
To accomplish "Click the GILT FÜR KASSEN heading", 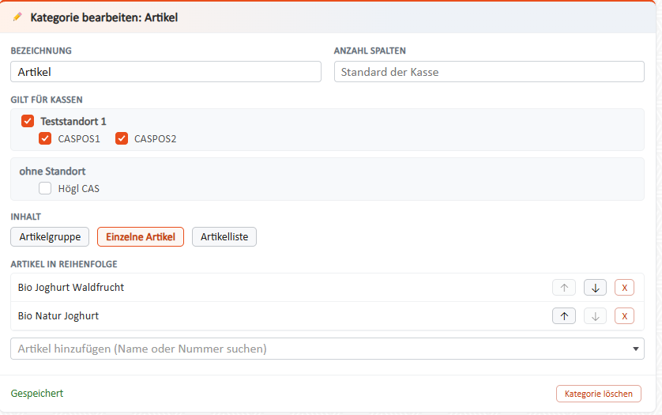I will tap(47, 100).
